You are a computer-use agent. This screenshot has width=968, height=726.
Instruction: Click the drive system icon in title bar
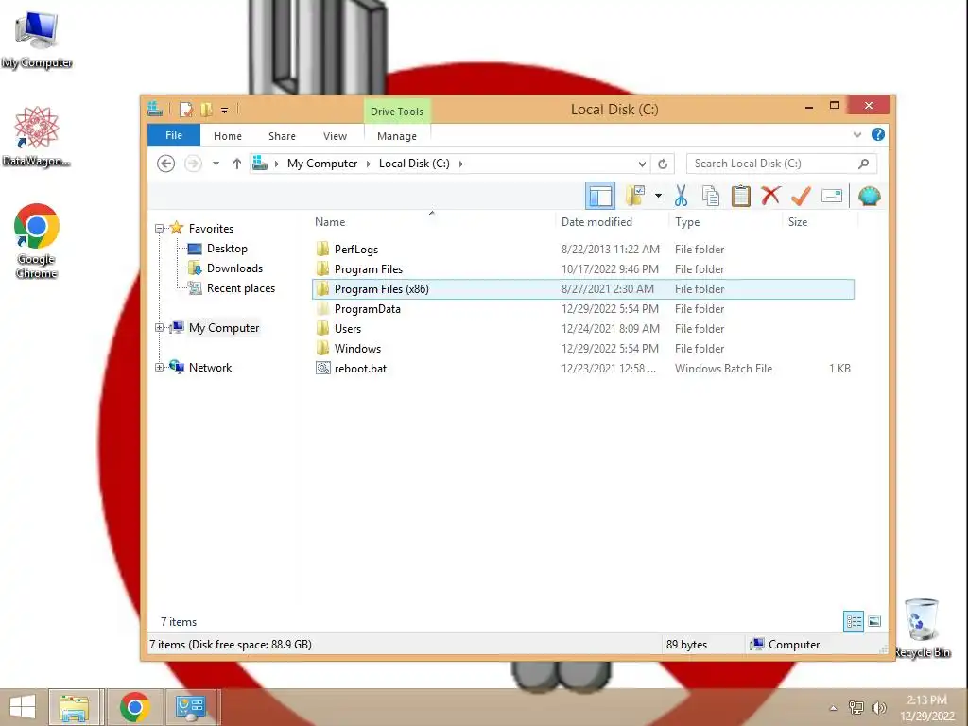(x=155, y=110)
